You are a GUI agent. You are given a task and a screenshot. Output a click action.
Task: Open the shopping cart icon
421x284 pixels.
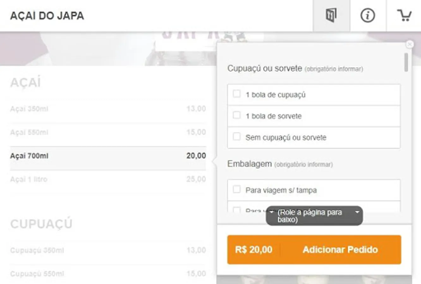[404, 15]
